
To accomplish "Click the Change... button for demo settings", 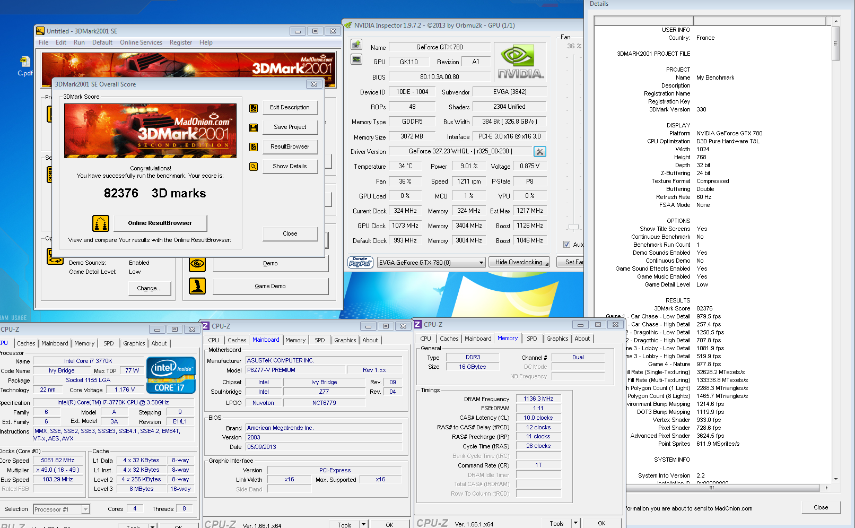I will pyautogui.click(x=150, y=288).
